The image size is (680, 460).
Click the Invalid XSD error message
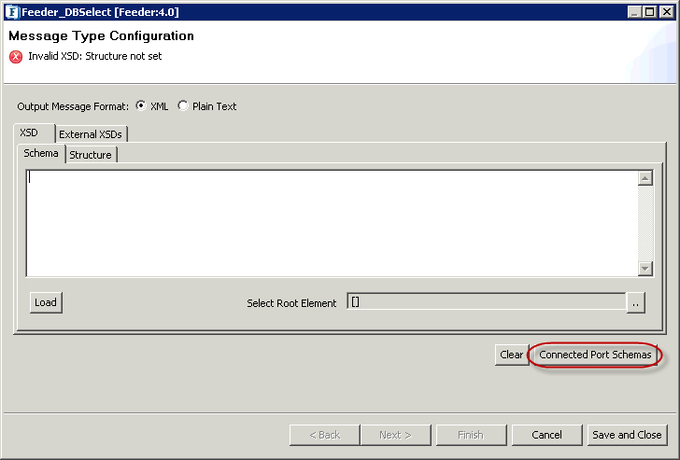coord(95,56)
